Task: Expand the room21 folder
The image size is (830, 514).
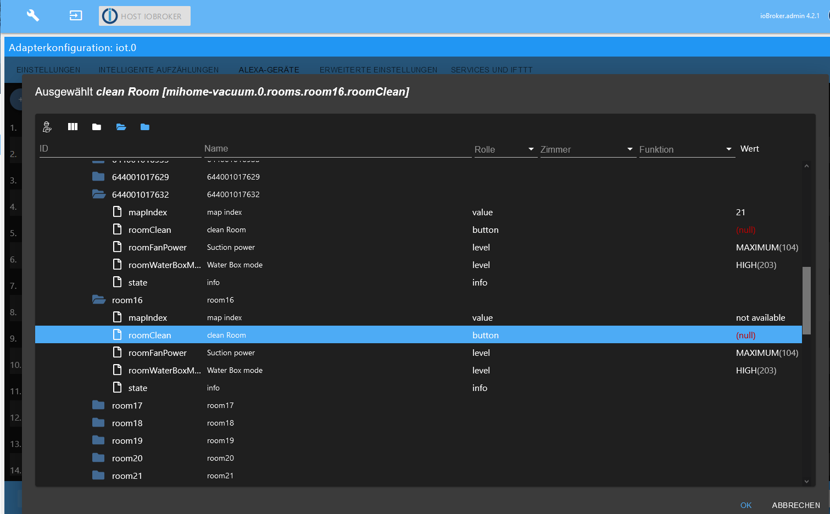Action: (x=98, y=476)
